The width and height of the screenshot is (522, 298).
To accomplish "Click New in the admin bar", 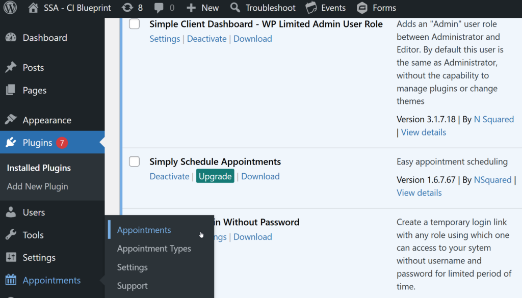I will (210, 8).
